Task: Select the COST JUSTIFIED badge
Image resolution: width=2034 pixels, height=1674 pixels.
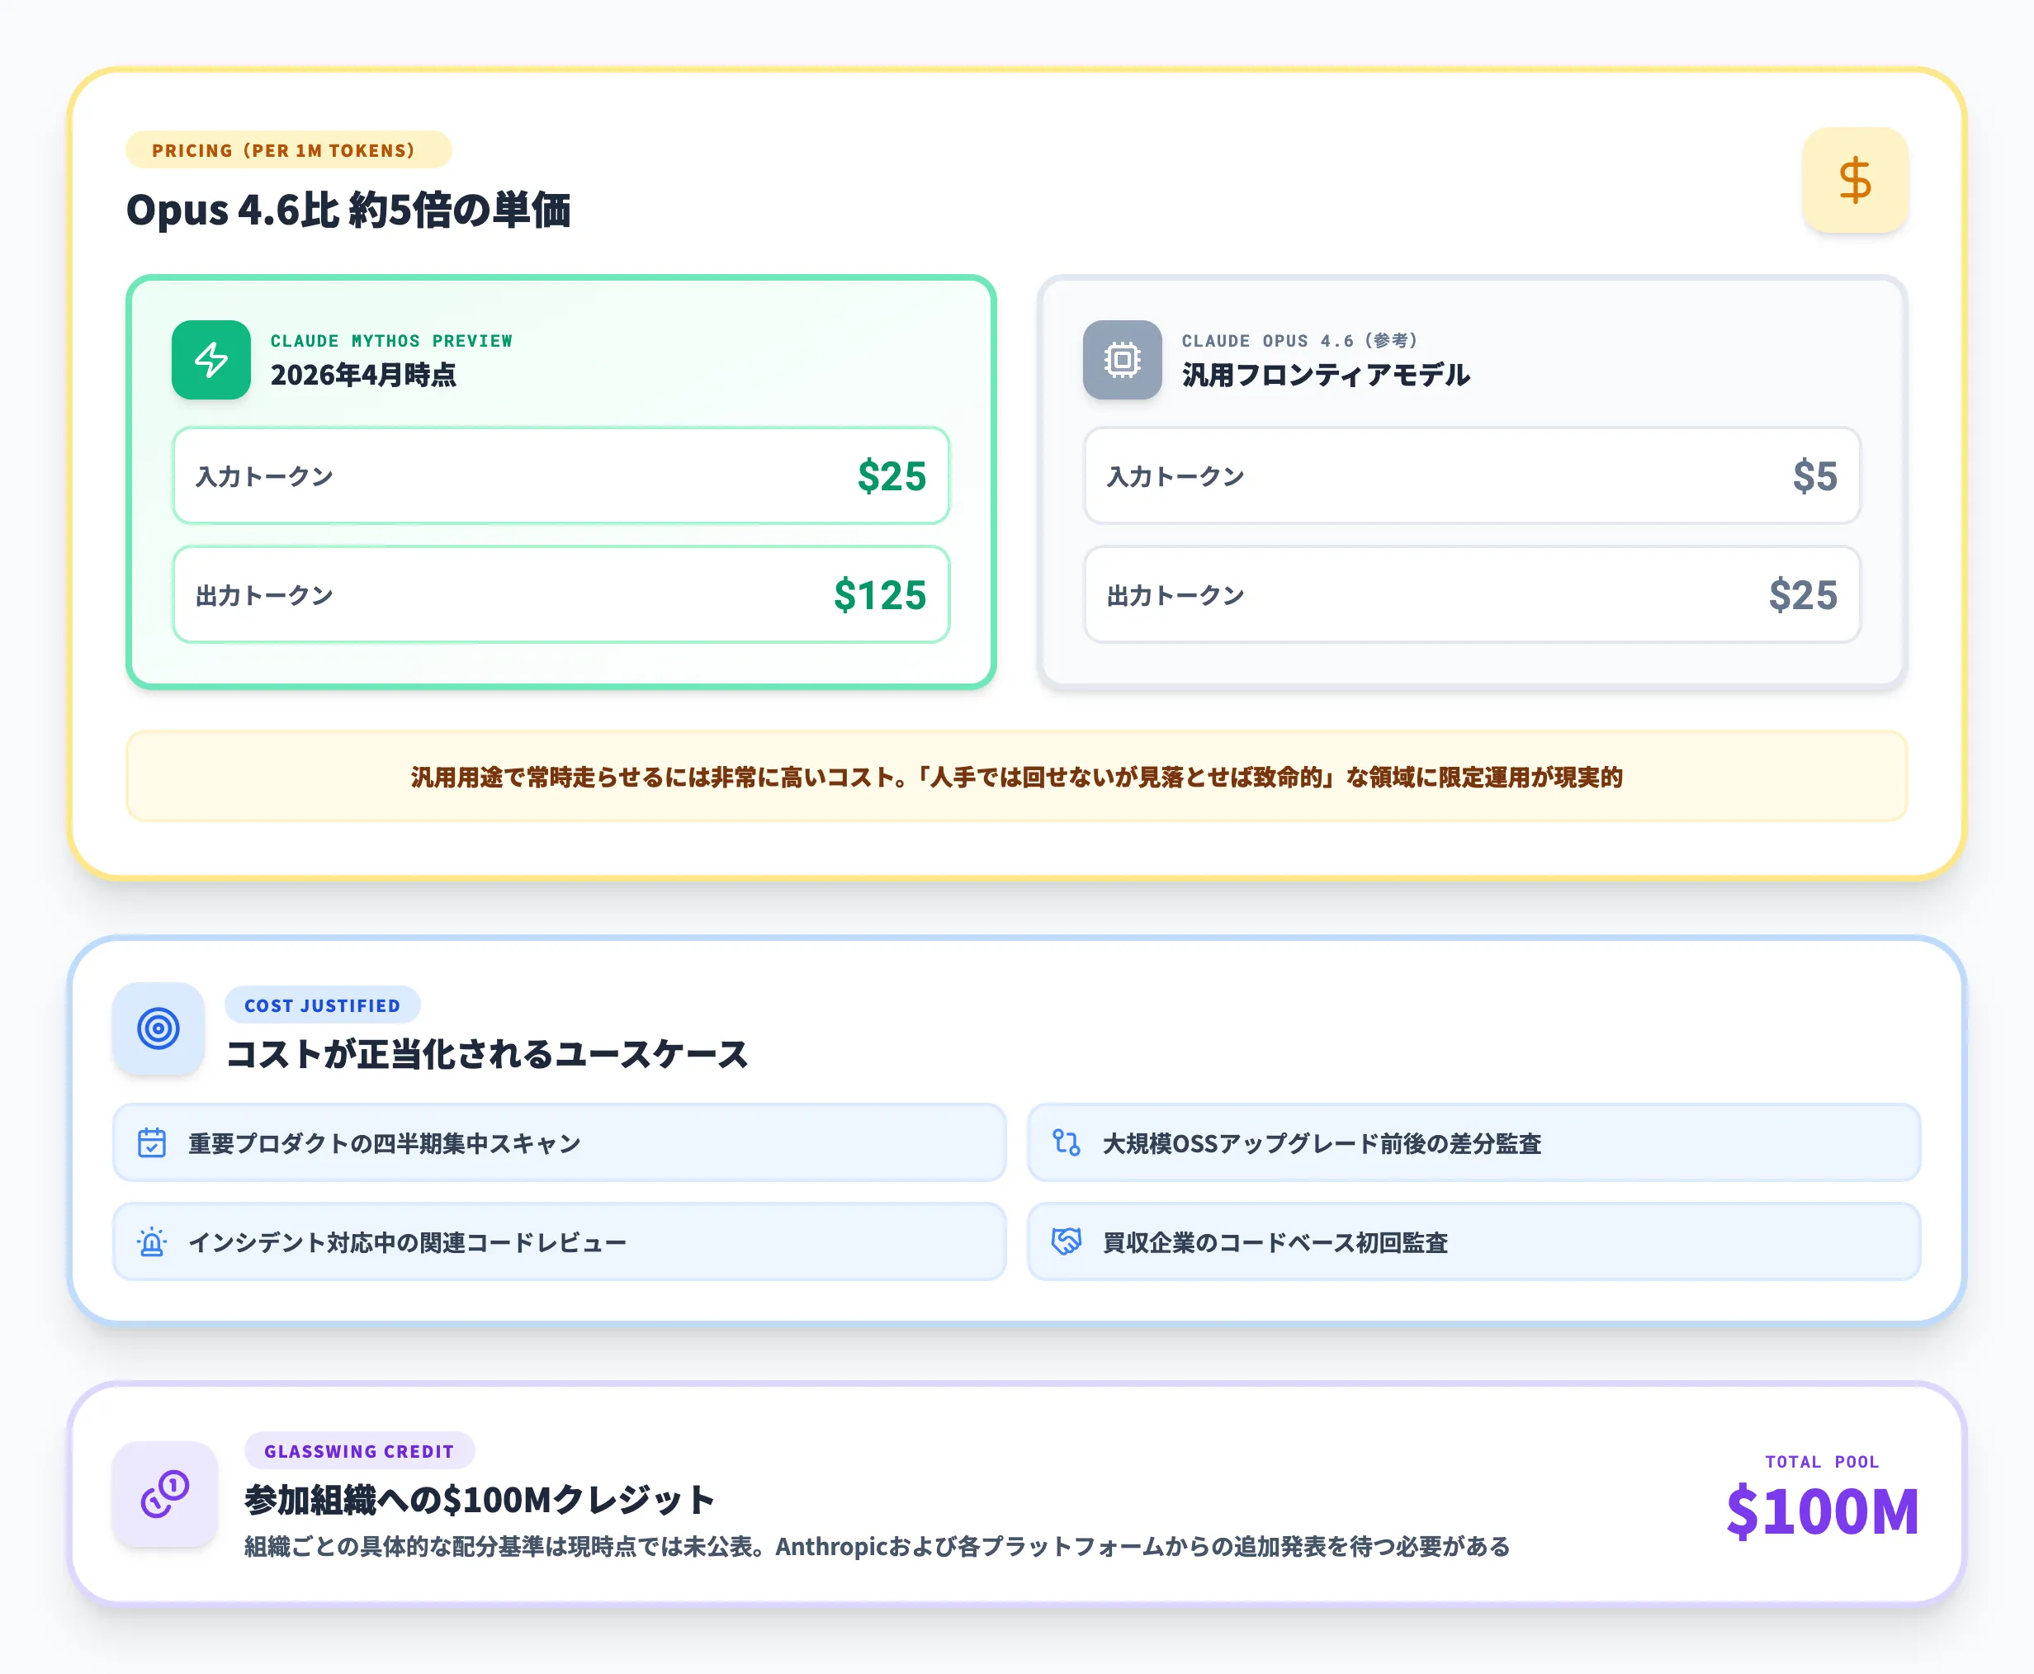Action: click(323, 1005)
